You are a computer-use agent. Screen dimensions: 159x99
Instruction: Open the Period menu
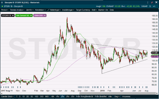(5, 10)
